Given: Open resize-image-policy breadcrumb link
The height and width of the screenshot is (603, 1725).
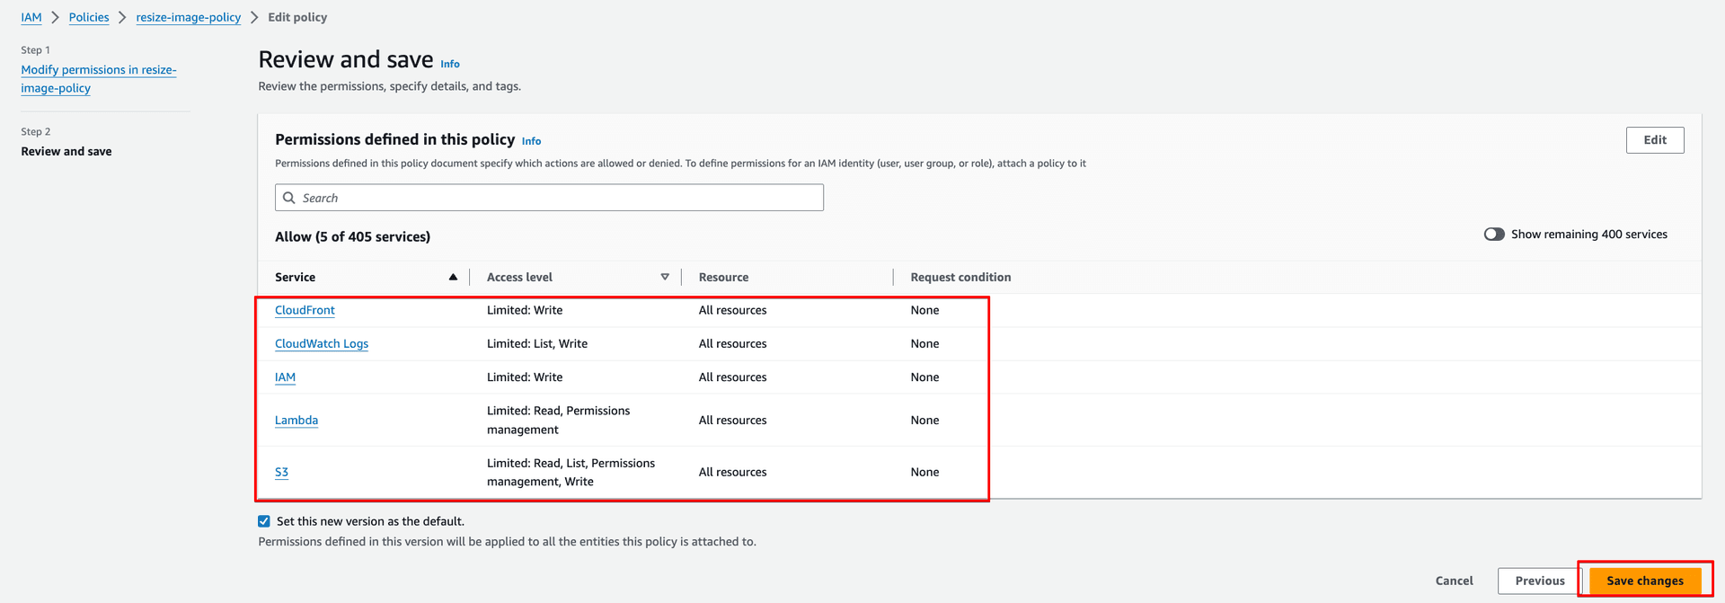Looking at the screenshot, I should (x=189, y=17).
